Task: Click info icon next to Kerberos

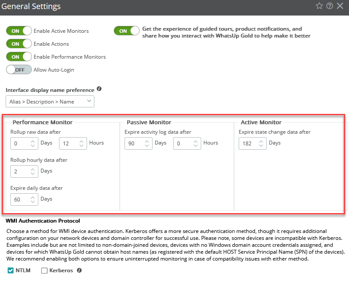Action: pos(79,270)
